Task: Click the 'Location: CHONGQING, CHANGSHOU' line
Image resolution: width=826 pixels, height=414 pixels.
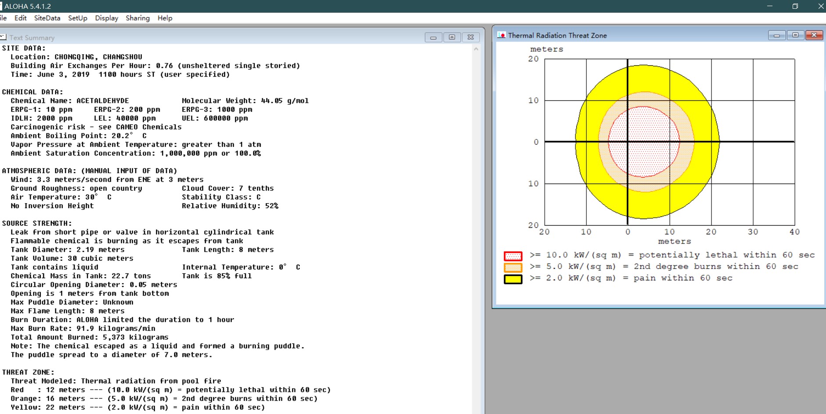Action: point(76,57)
